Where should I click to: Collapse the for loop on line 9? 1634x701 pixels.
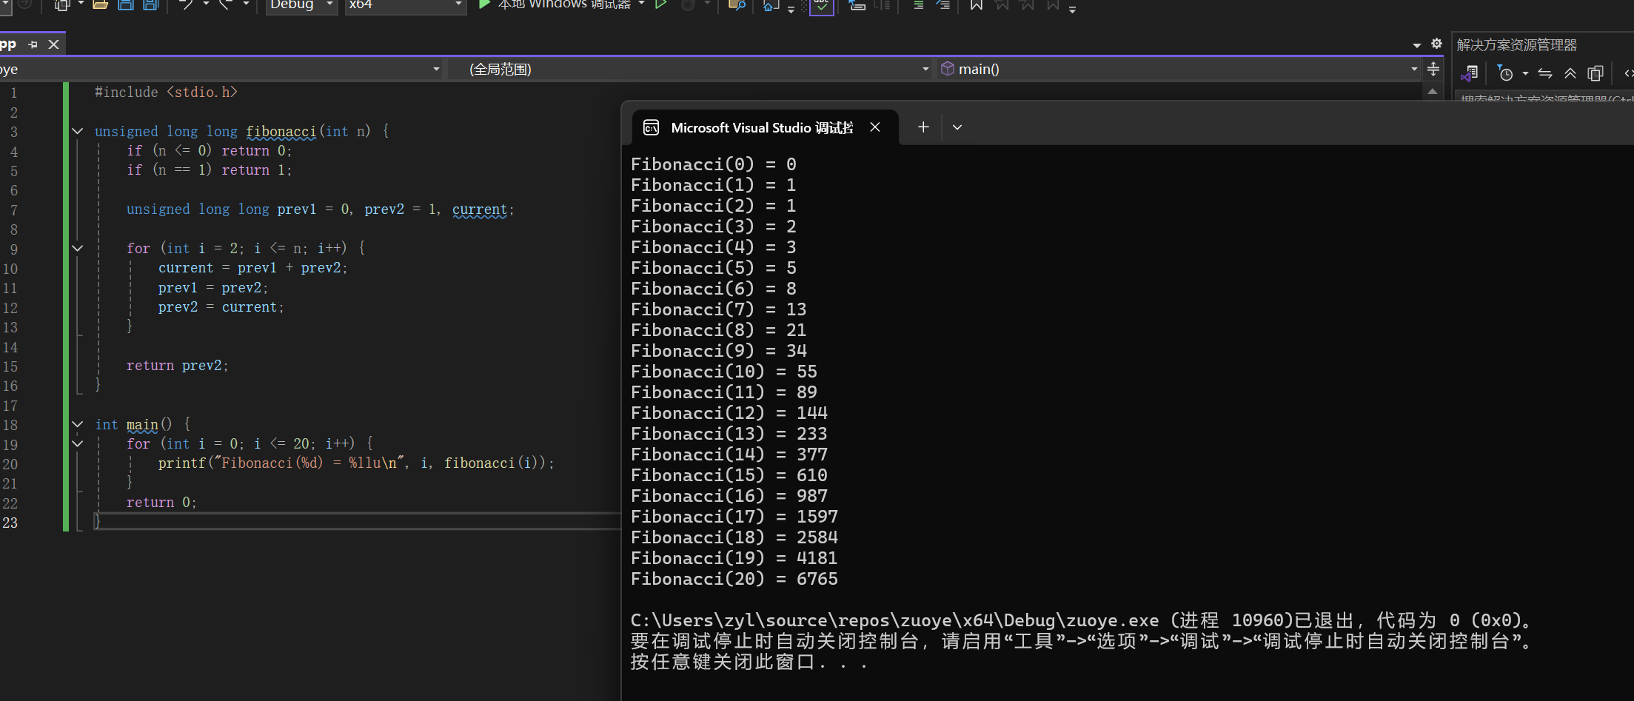pyautogui.click(x=78, y=248)
